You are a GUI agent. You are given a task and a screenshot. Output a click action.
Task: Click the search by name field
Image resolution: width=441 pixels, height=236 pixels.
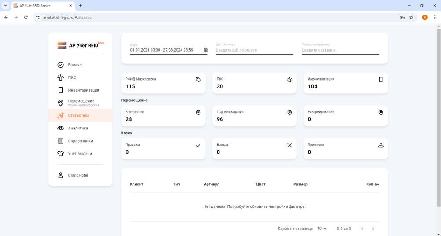[340, 50]
